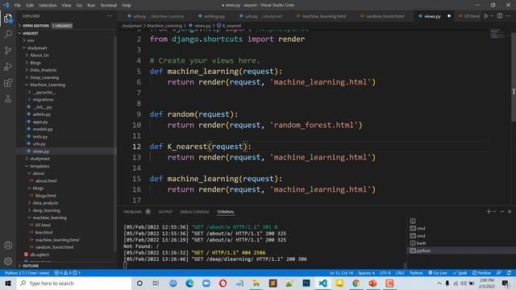Viewport: 516px width, 290px height.
Task: Toggle Prettier in status bar
Action: (x=481, y=273)
